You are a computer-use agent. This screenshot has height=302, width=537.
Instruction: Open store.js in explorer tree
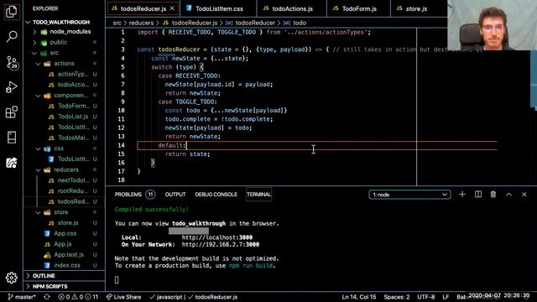[x=65, y=223]
